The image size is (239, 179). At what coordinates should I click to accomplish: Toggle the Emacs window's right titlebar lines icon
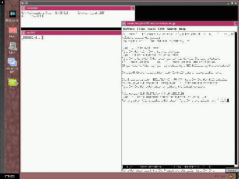click(x=235, y=23)
